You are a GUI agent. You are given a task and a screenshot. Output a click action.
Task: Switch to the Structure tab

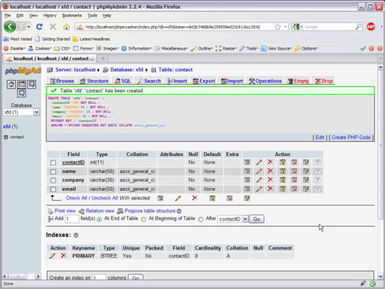pyautogui.click(x=95, y=81)
